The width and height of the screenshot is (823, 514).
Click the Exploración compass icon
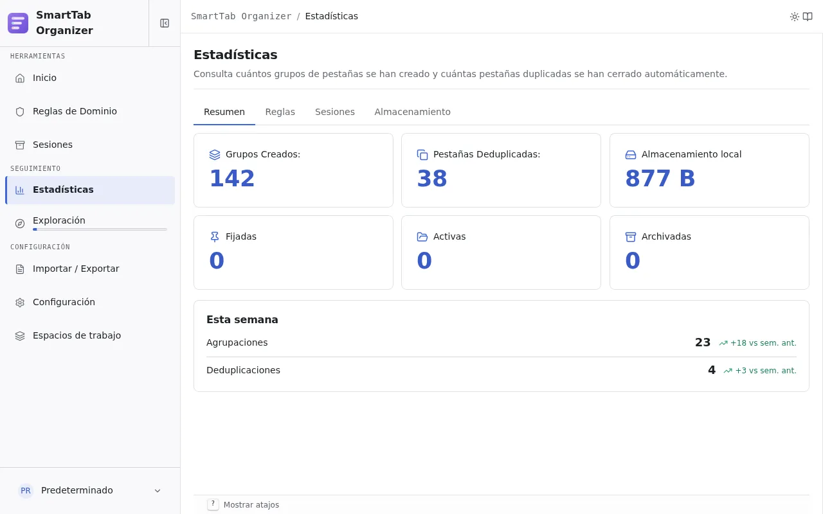(x=20, y=224)
